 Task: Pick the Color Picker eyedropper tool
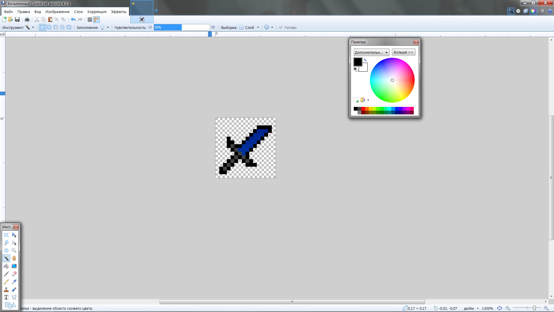pyautogui.click(x=14, y=282)
